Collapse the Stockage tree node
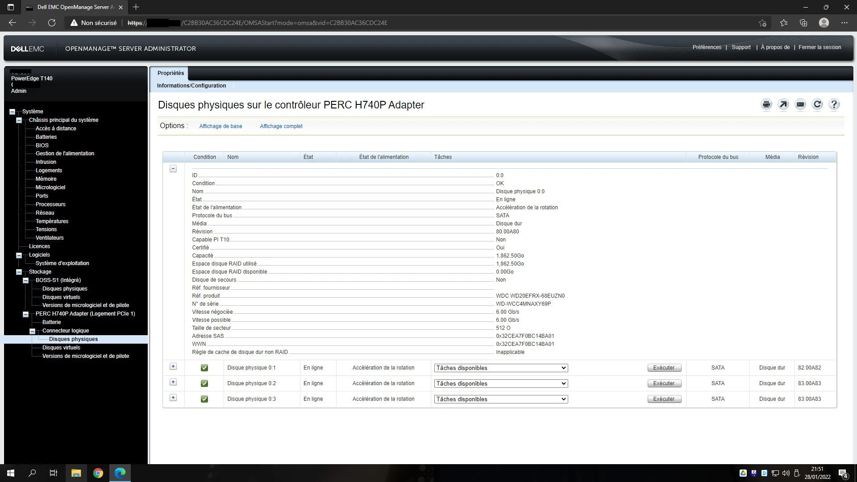Viewport: 857px width, 482px height. [19, 272]
